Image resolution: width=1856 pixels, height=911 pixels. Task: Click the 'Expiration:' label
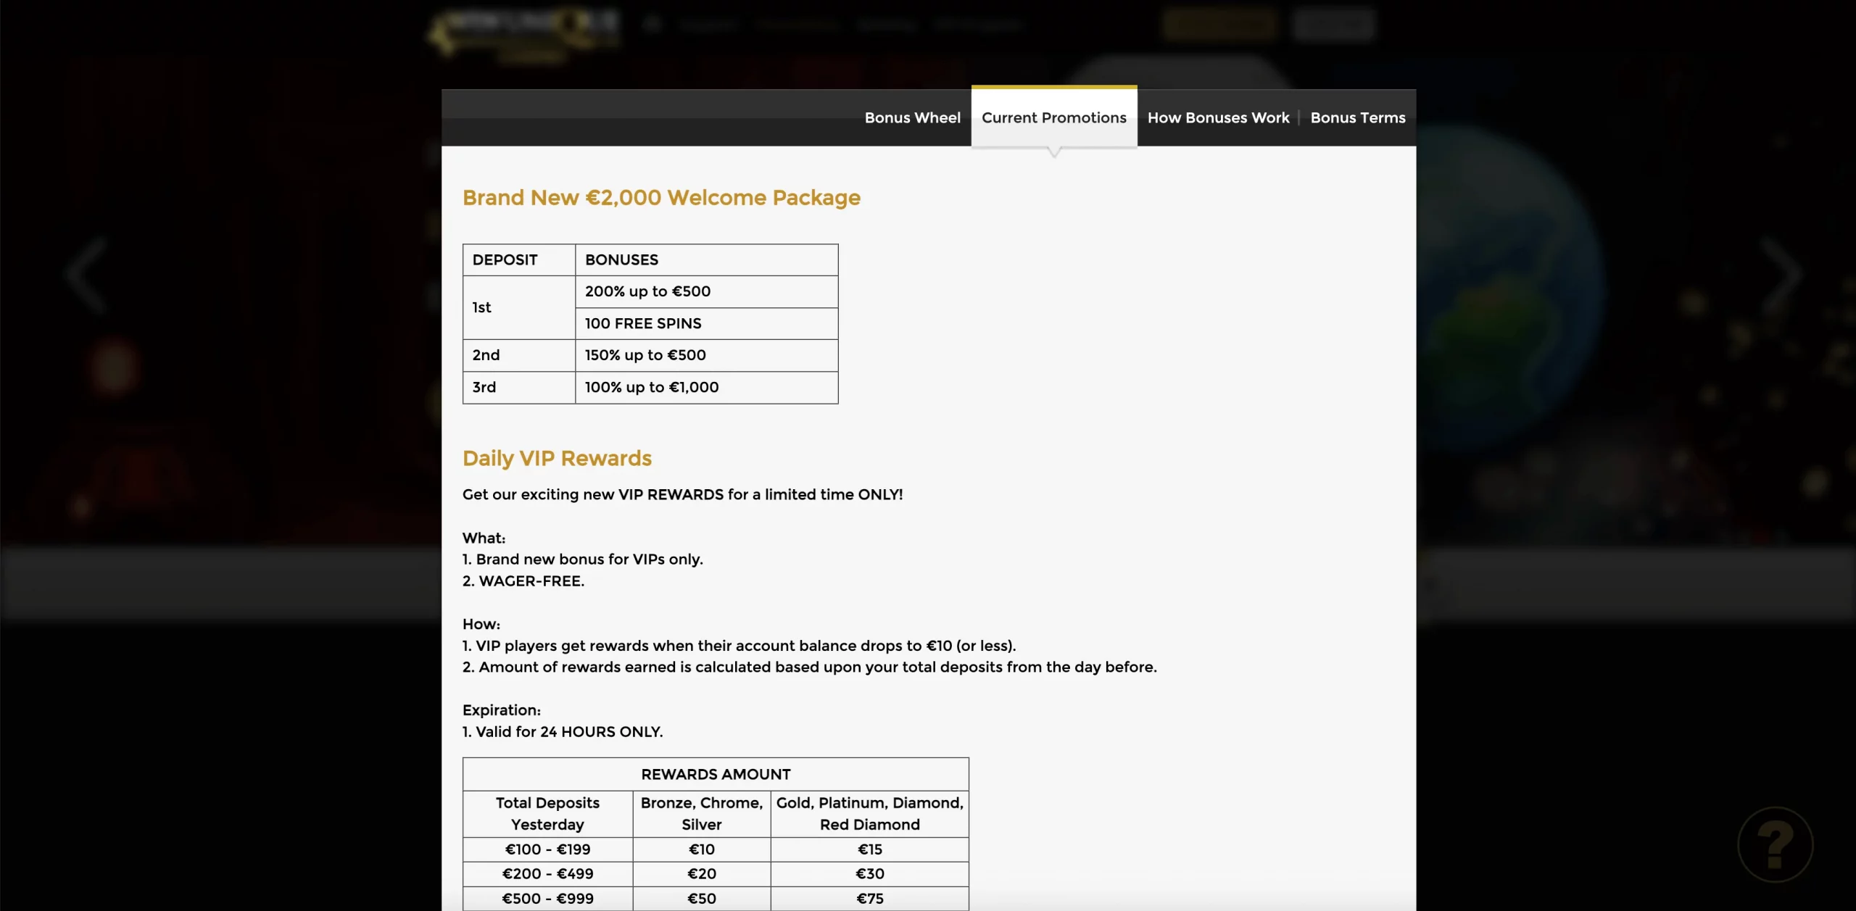pyautogui.click(x=502, y=710)
